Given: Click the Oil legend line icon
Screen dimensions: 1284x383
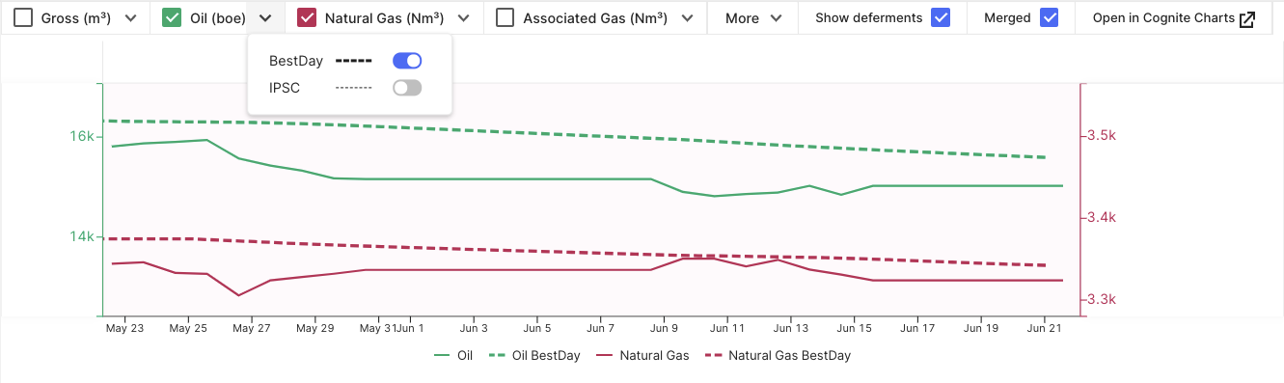Looking at the screenshot, I should pyautogui.click(x=443, y=356).
